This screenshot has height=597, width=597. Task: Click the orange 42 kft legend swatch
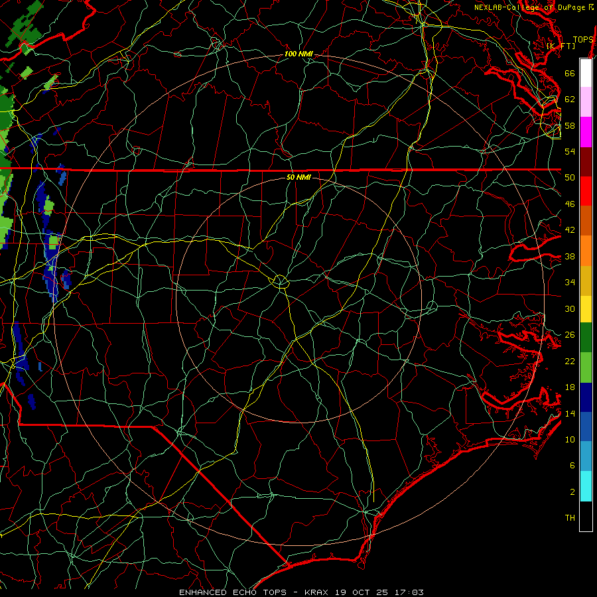coord(586,251)
